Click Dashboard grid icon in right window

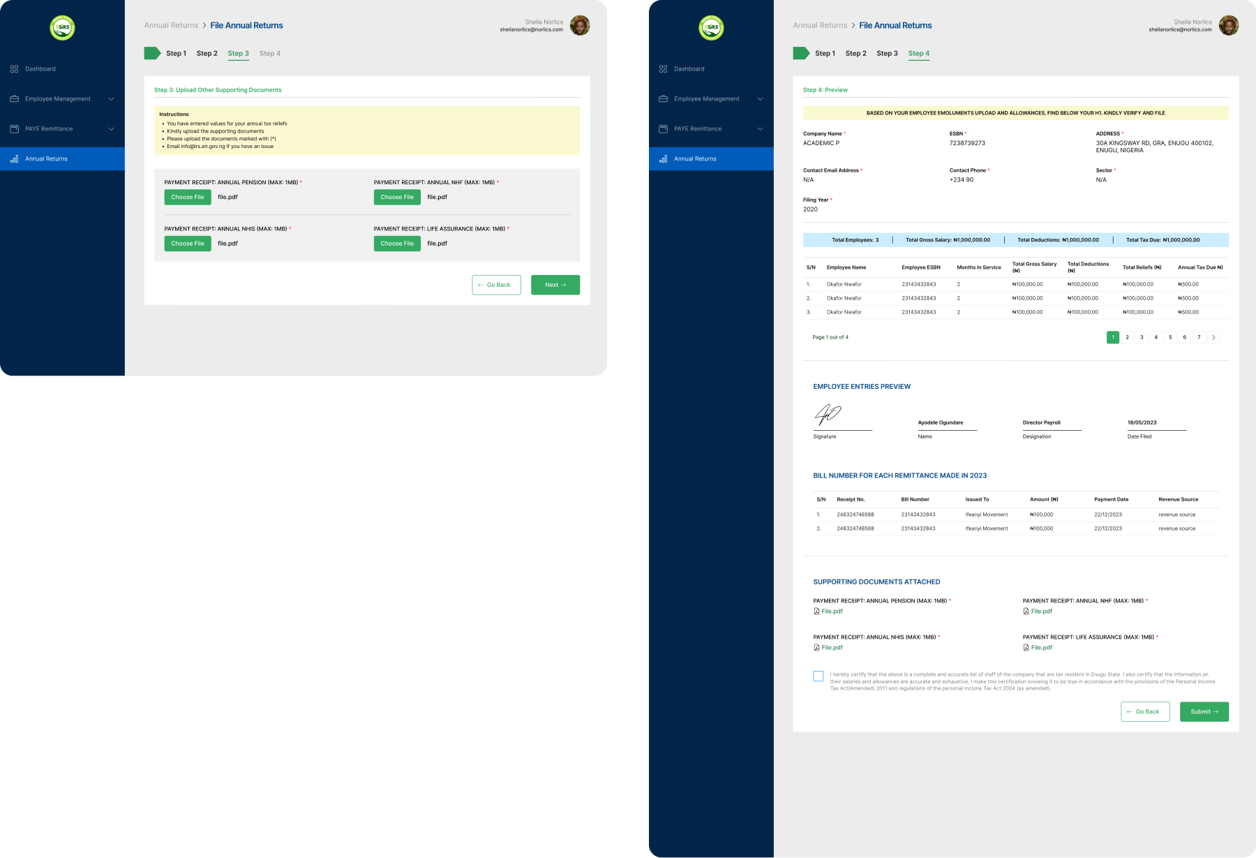tap(663, 69)
